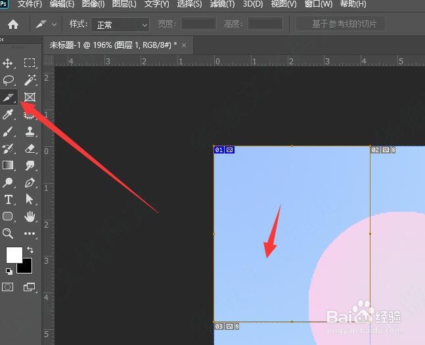Click the slice 01 badge
425x345 pixels.
pos(224,150)
